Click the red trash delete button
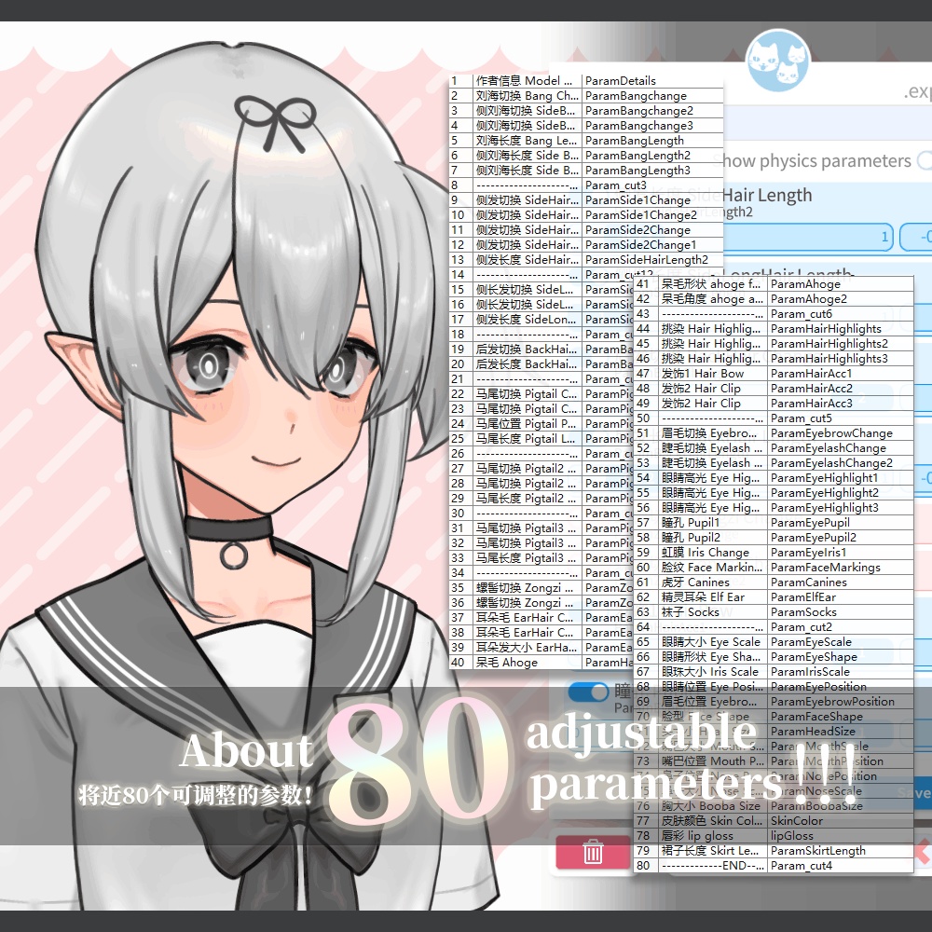 593,853
